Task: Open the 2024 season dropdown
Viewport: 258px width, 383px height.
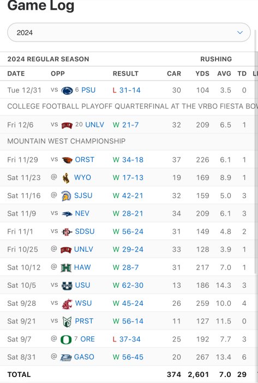Action: 129,32
